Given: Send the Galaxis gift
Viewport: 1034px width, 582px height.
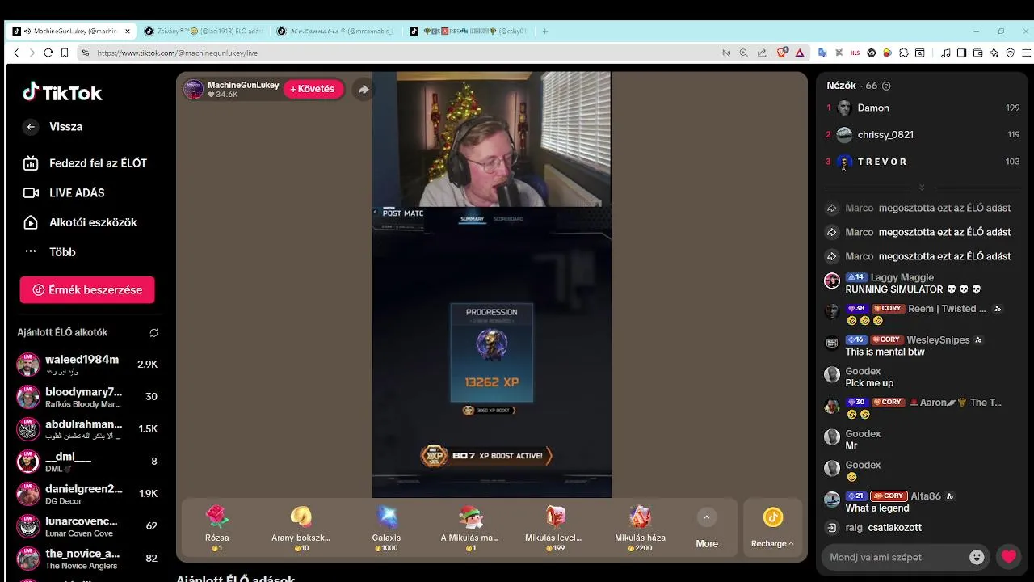Looking at the screenshot, I should coord(386,528).
